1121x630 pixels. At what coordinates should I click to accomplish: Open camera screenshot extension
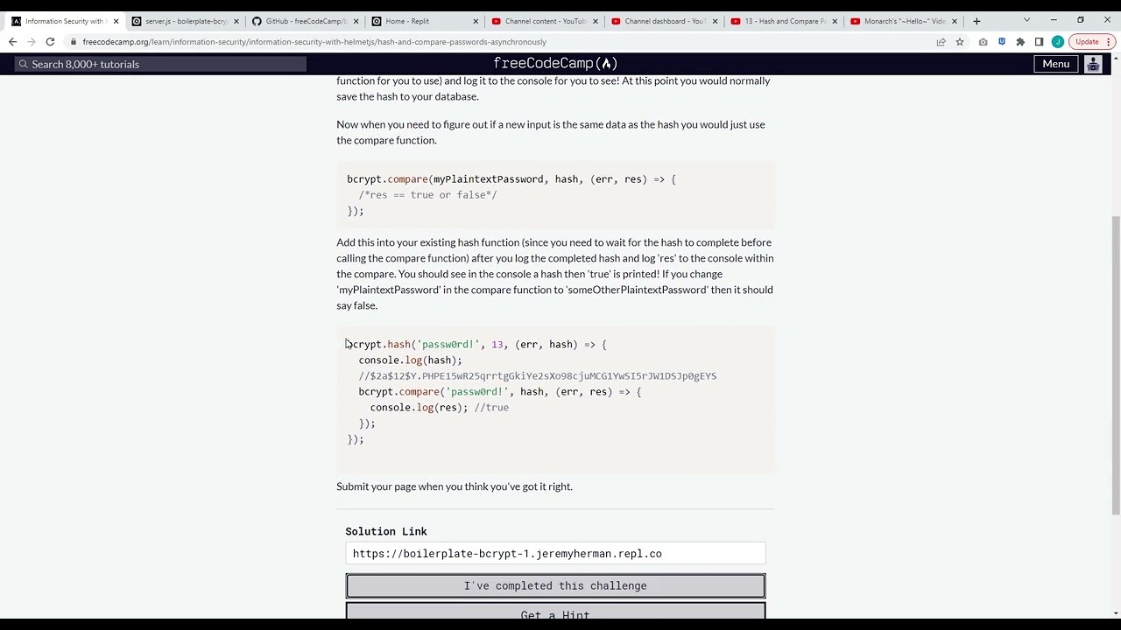(983, 42)
